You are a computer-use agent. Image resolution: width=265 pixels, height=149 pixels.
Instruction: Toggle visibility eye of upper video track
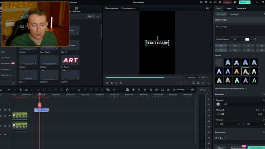(x=10, y=116)
